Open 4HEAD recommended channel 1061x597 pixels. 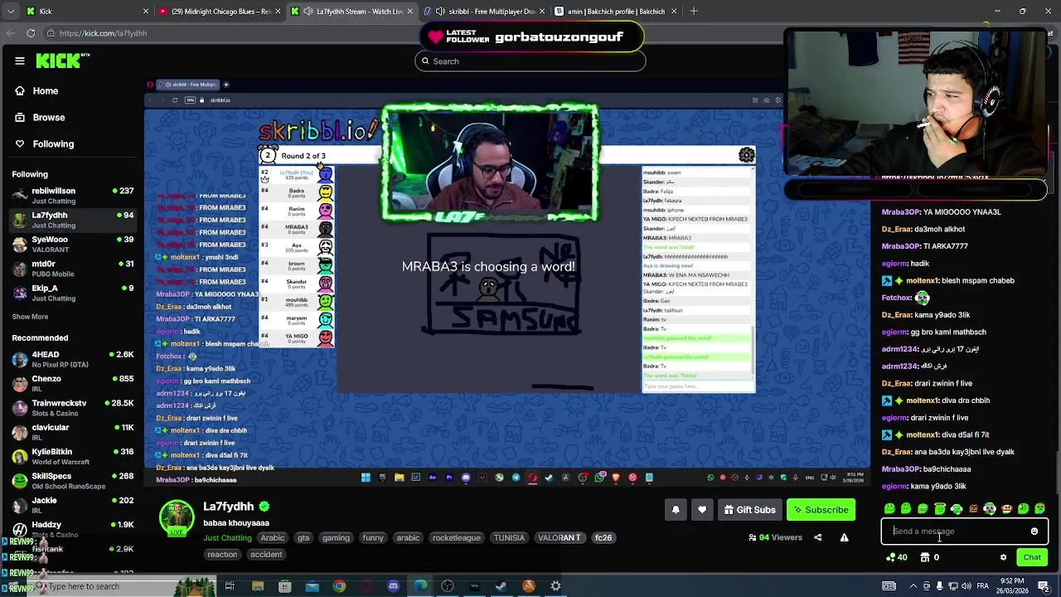pyautogui.click(x=73, y=359)
